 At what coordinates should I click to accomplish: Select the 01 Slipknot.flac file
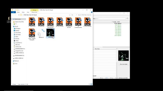coord(32,22)
